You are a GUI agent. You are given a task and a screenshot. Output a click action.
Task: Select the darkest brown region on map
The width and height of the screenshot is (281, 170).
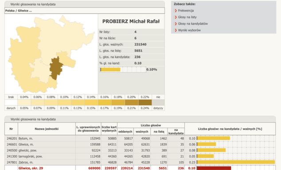(x=56, y=68)
